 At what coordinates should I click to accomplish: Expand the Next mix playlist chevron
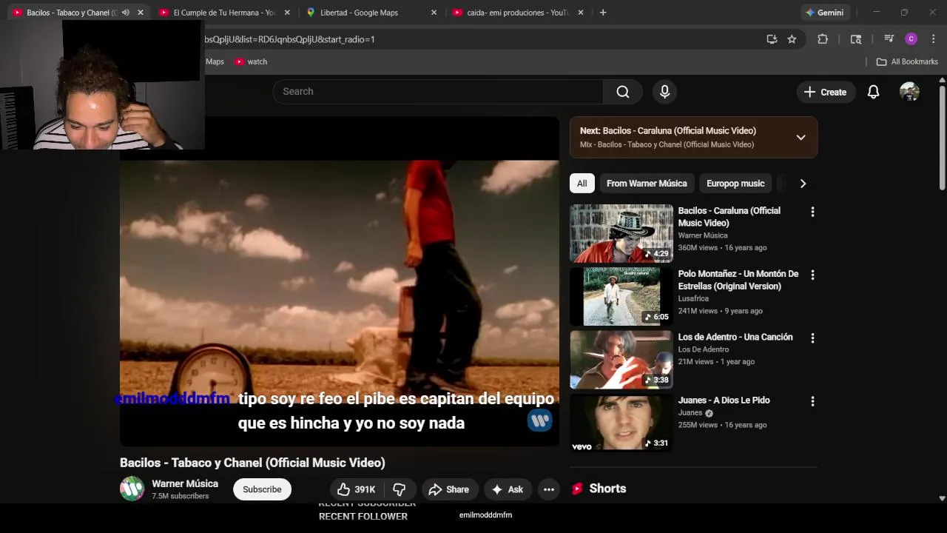click(801, 138)
